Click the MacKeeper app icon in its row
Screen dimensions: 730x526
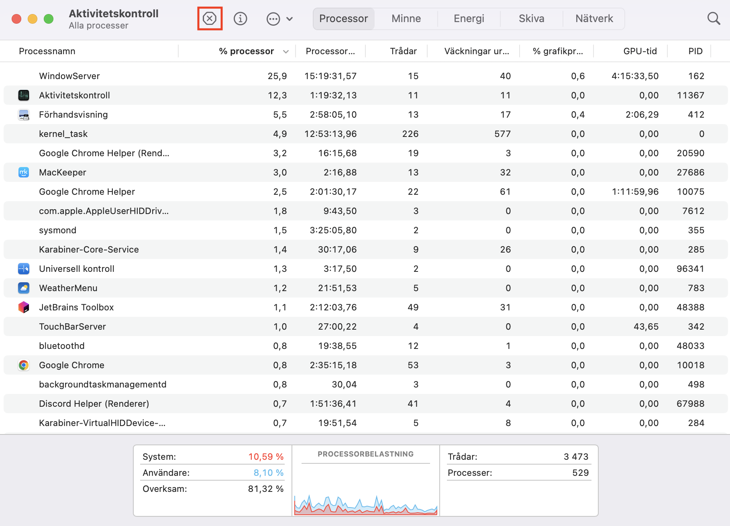coord(24,172)
